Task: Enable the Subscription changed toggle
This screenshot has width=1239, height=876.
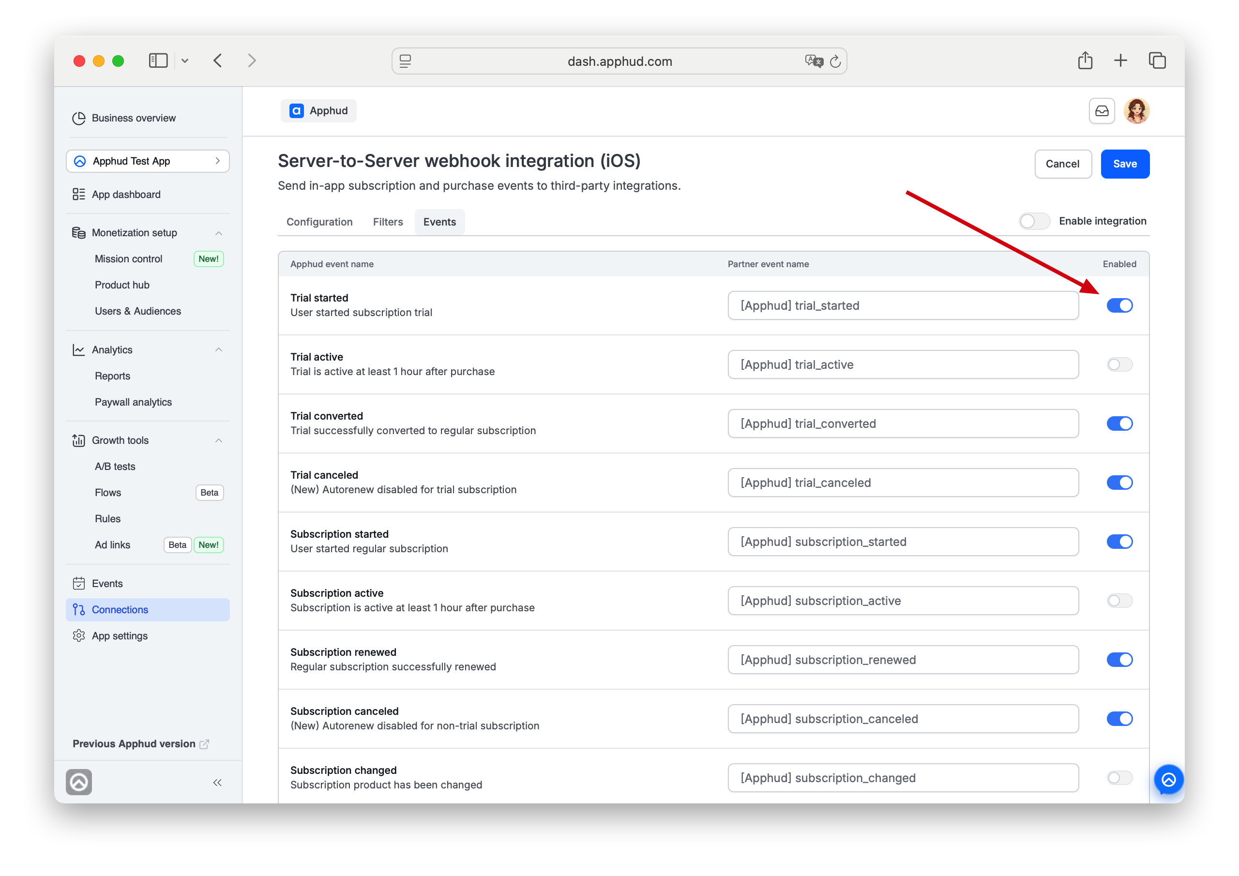Action: (x=1119, y=778)
